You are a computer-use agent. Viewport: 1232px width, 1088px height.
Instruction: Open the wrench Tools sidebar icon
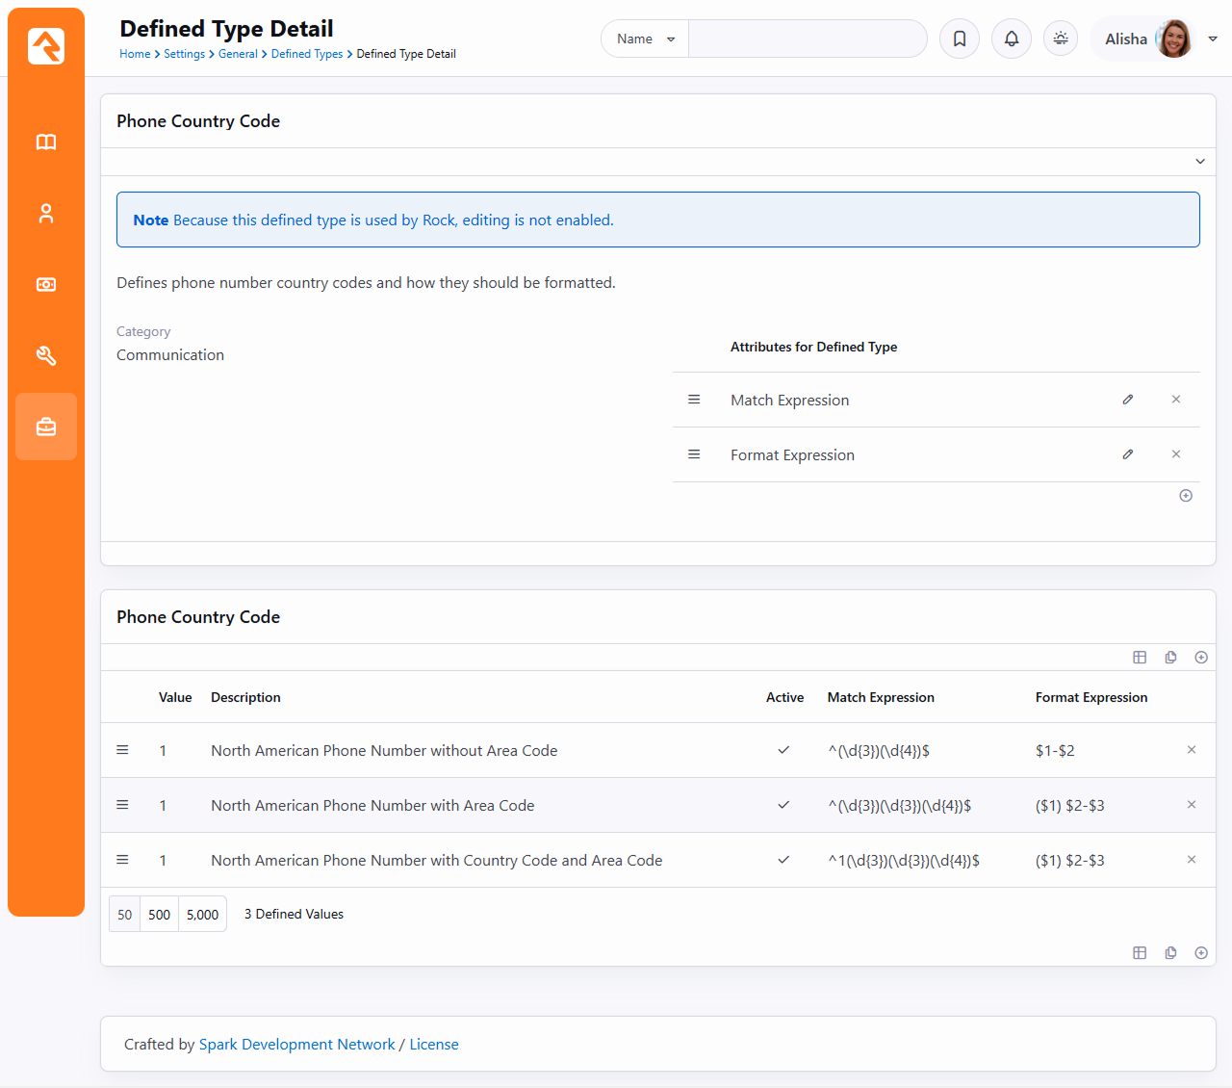(x=46, y=356)
